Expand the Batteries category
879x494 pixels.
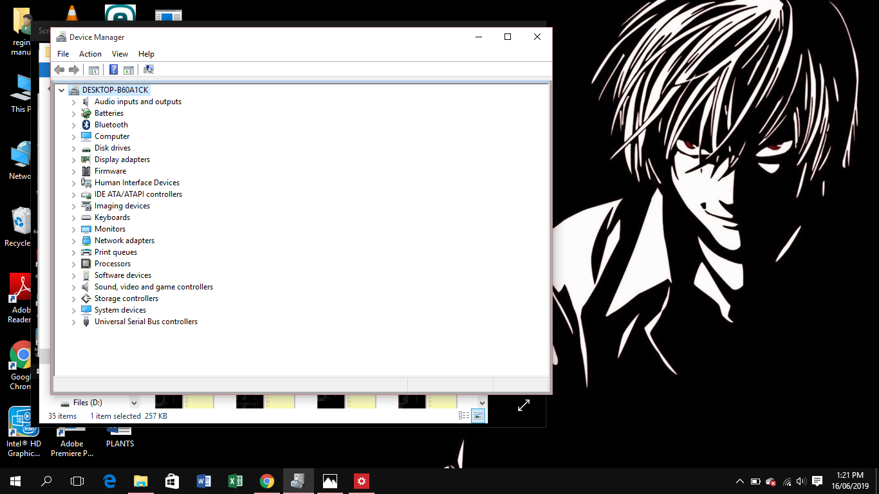pos(73,113)
